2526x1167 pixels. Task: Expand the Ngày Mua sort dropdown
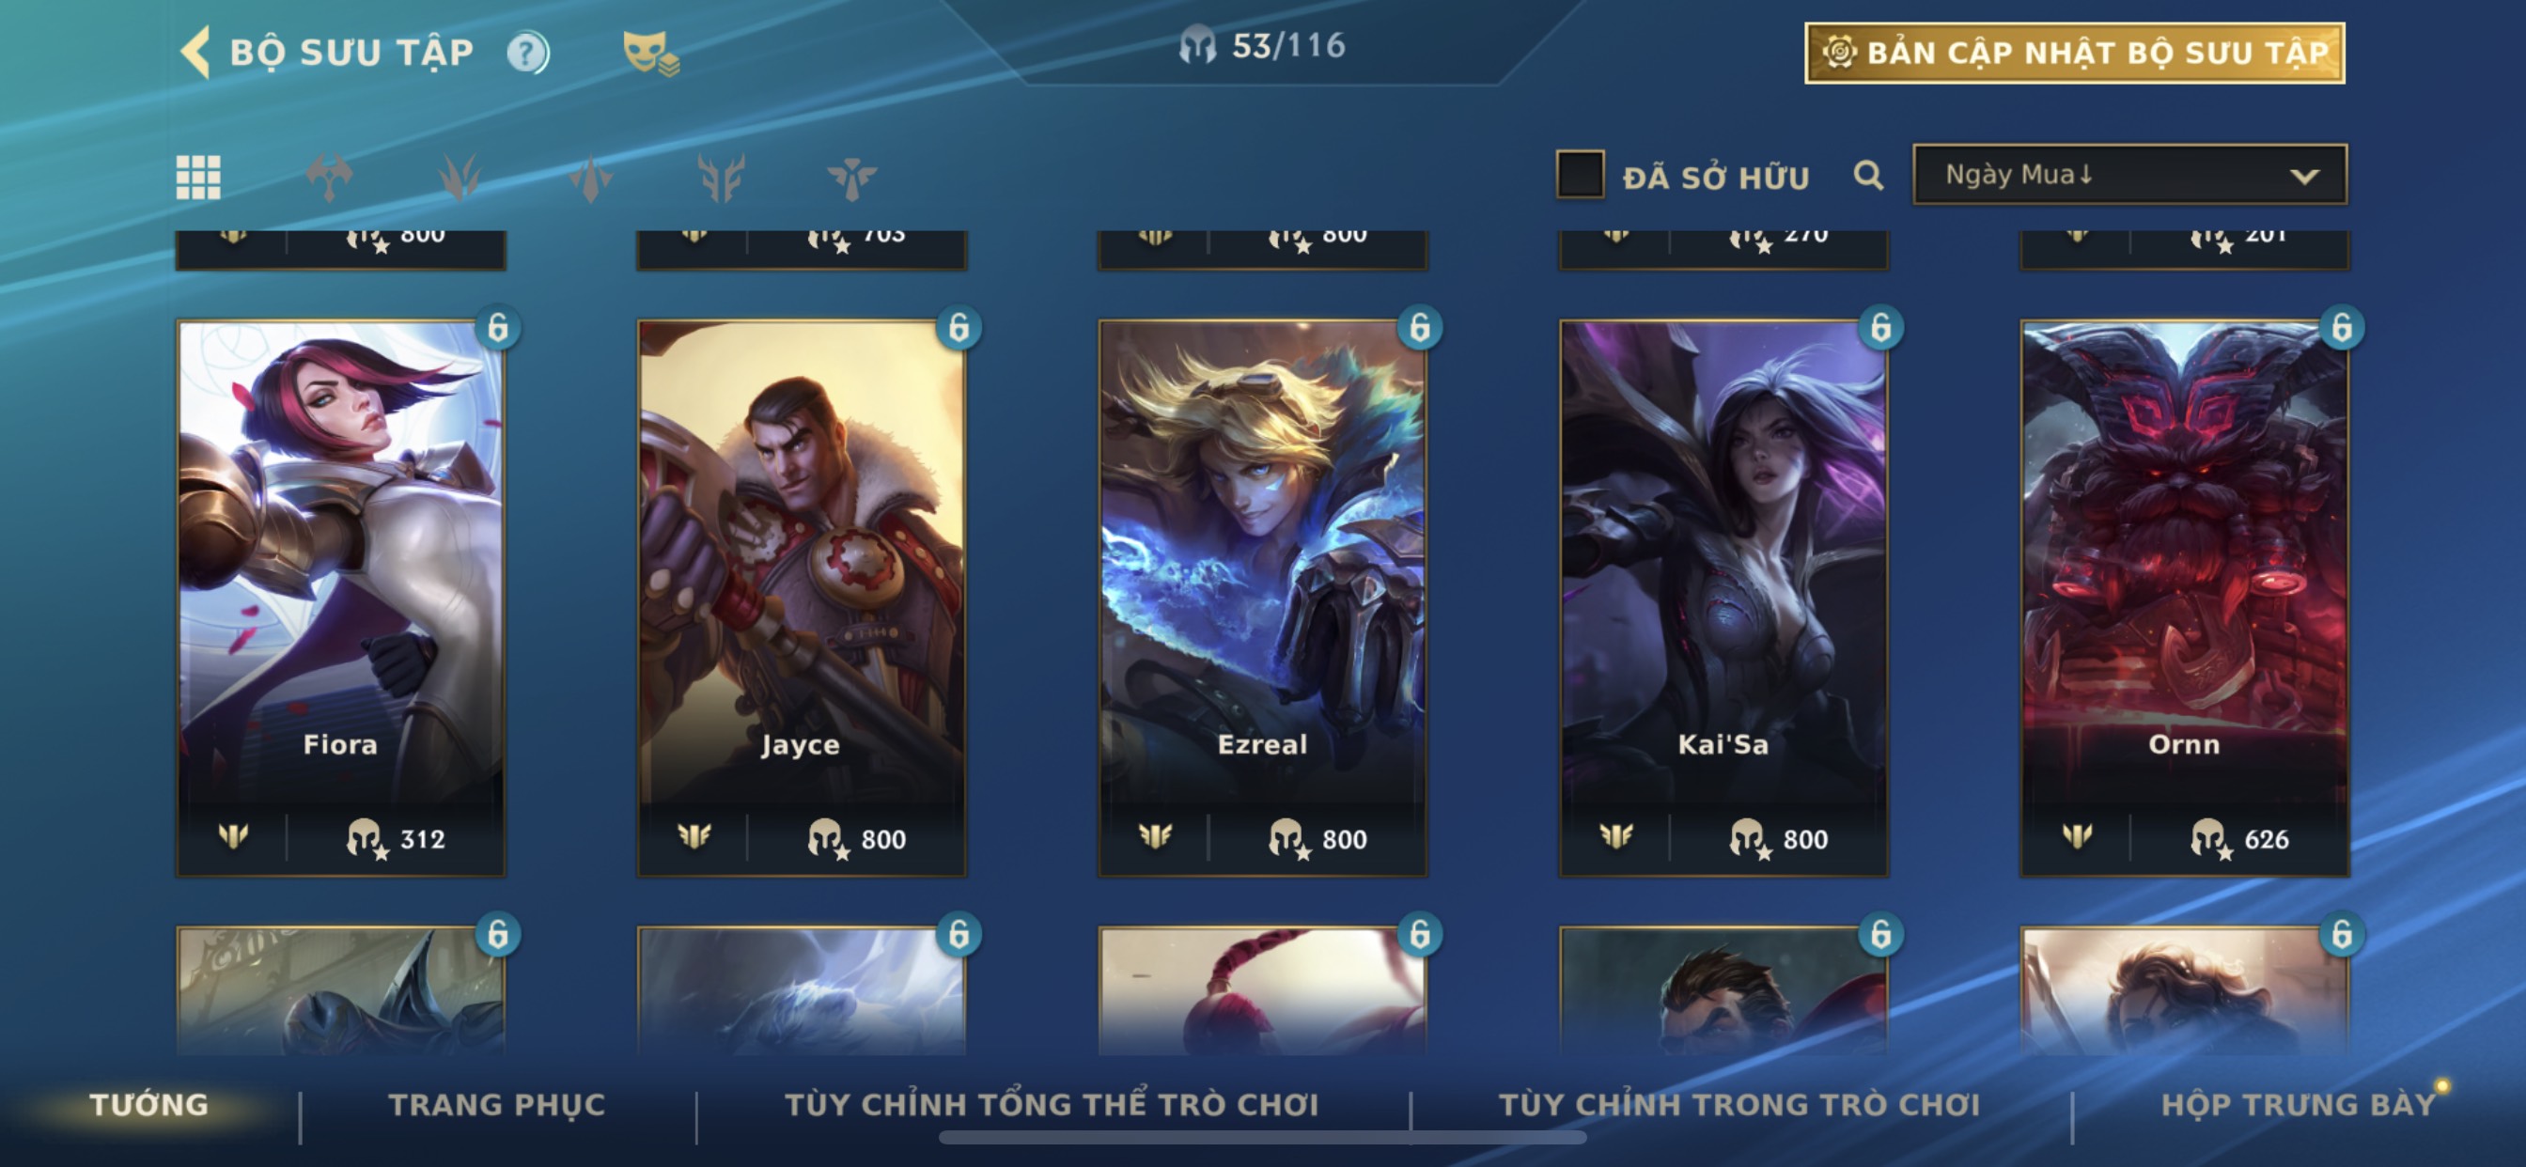[x=2129, y=175]
